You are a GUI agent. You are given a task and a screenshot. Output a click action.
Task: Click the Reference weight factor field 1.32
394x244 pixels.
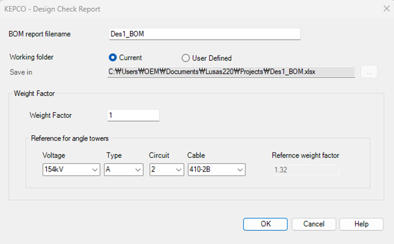coord(306,170)
